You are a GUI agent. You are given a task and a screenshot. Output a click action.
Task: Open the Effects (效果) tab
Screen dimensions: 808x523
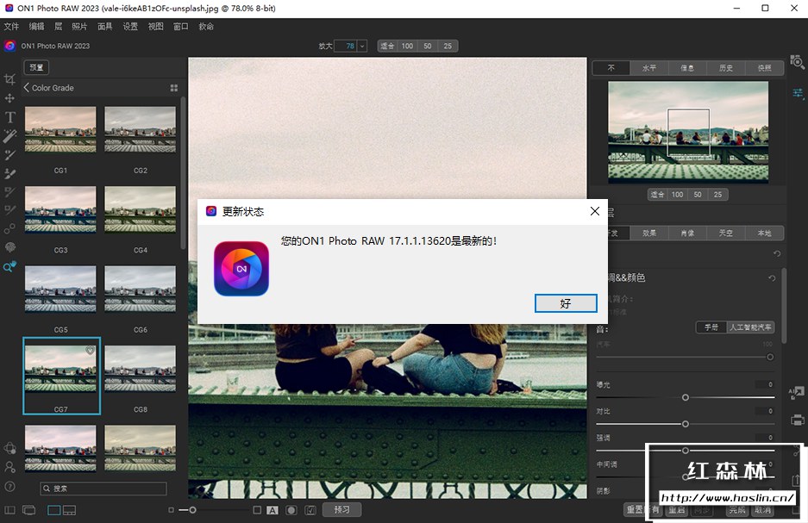(649, 233)
